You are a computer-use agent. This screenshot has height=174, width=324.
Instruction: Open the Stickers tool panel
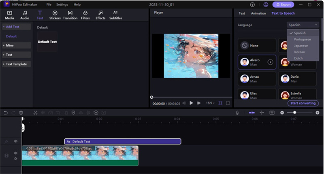[x=55, y=15]
